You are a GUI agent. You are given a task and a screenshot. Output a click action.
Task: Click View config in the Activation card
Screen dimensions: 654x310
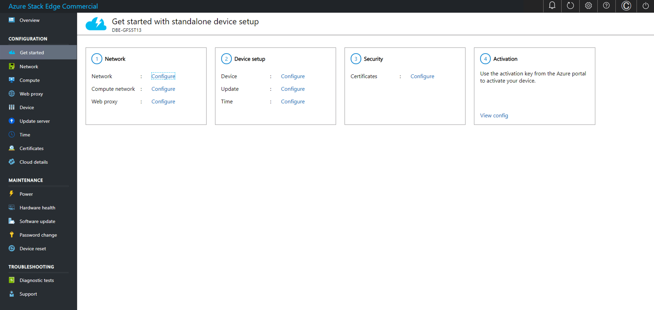click(x=494, y=115)
